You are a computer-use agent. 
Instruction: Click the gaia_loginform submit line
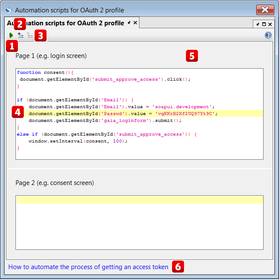105,121
